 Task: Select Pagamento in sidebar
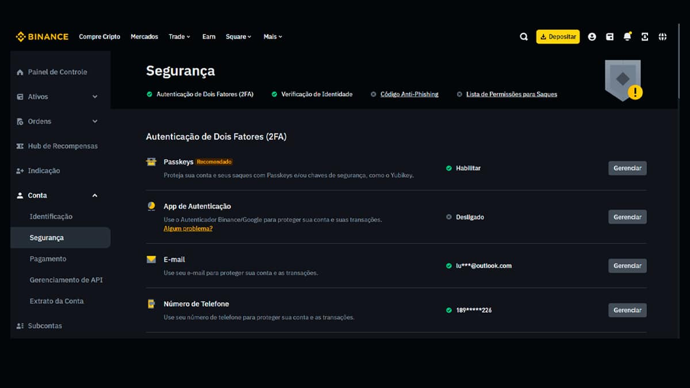pos(48,259)
